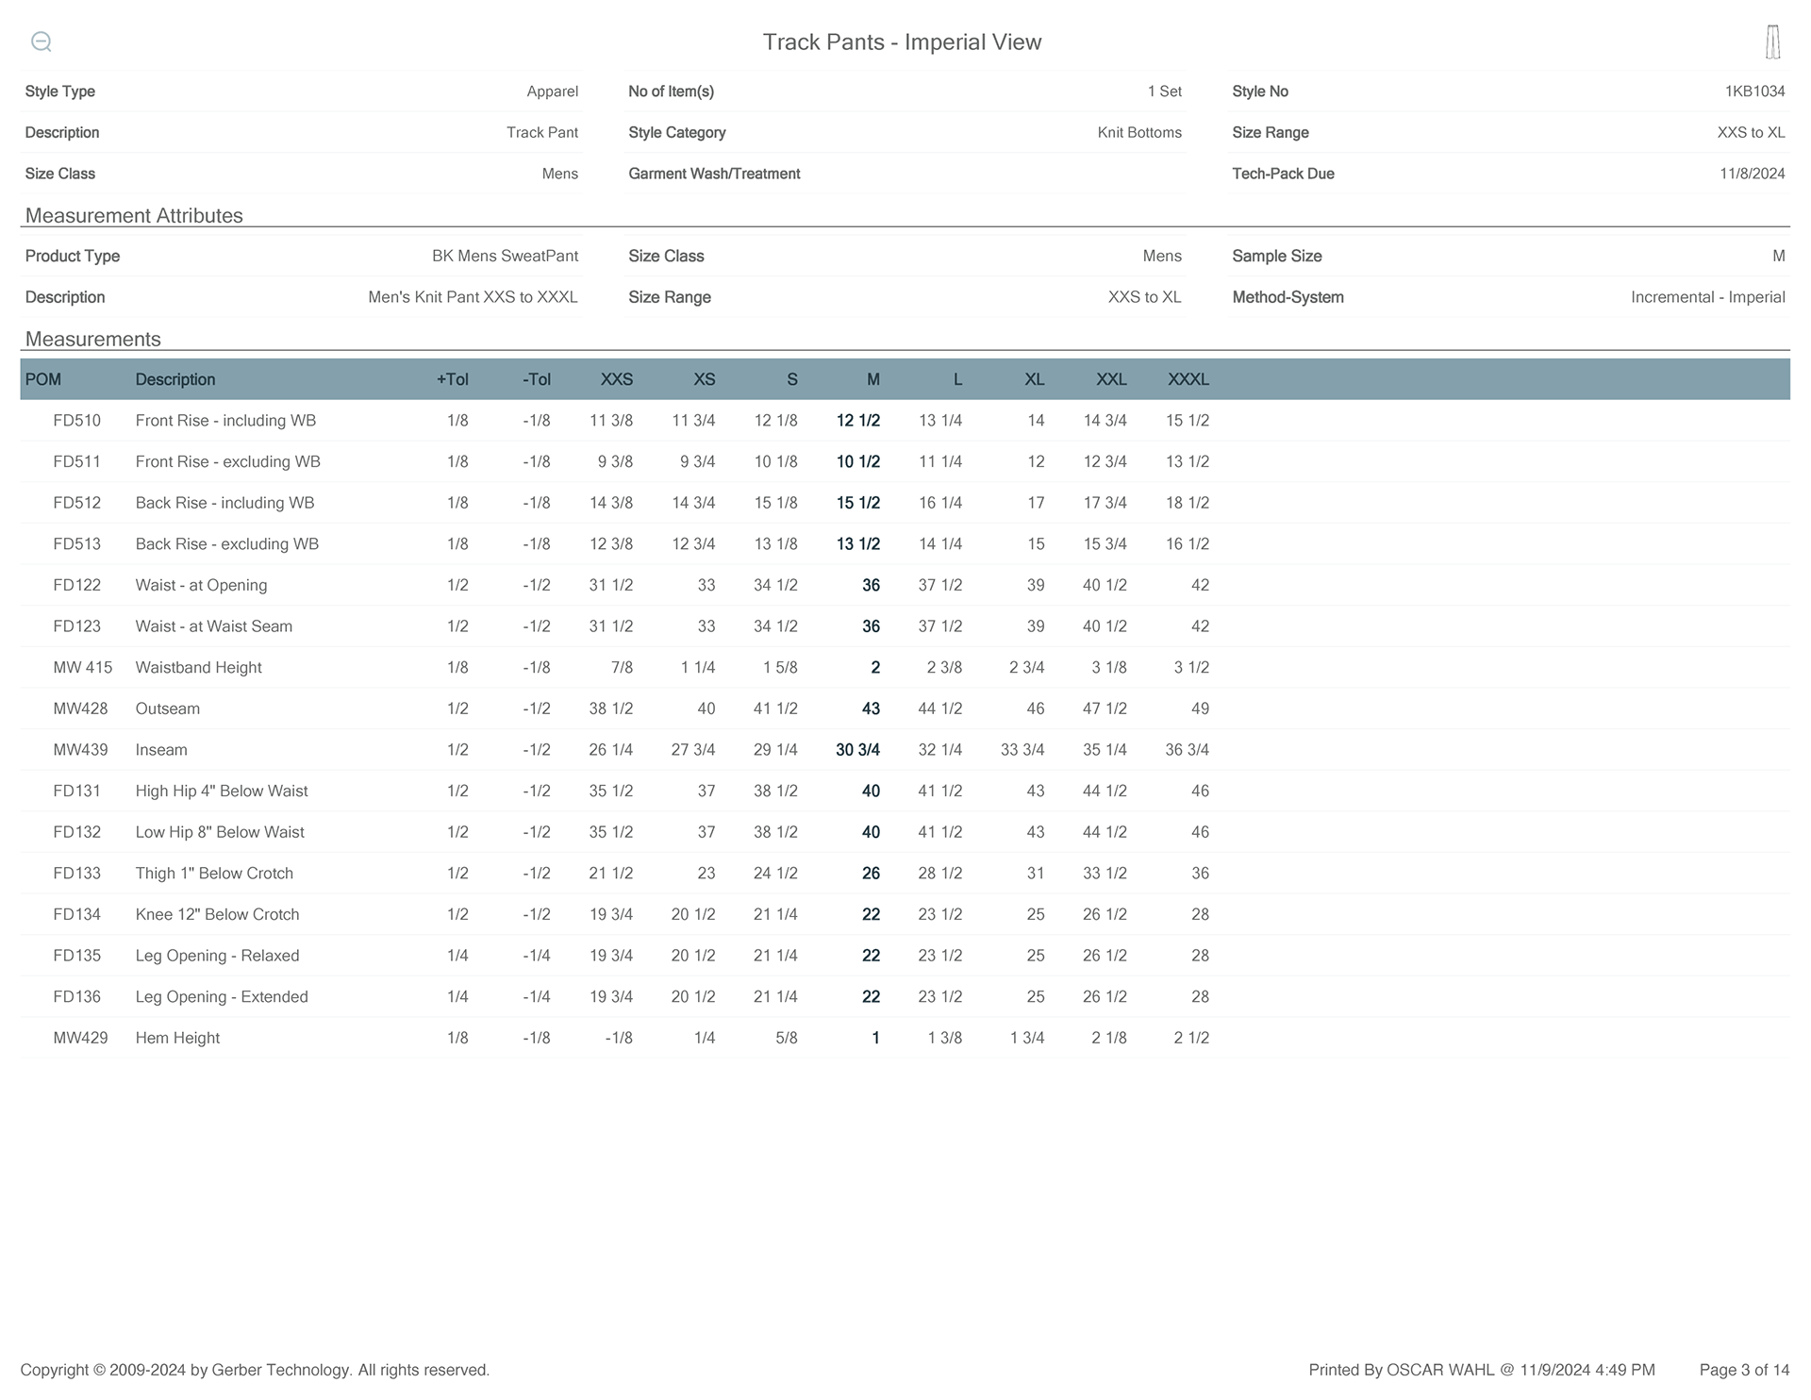
Task: Click the Measurements section heading
Action: pyautogui.click(x=93, y=340)
